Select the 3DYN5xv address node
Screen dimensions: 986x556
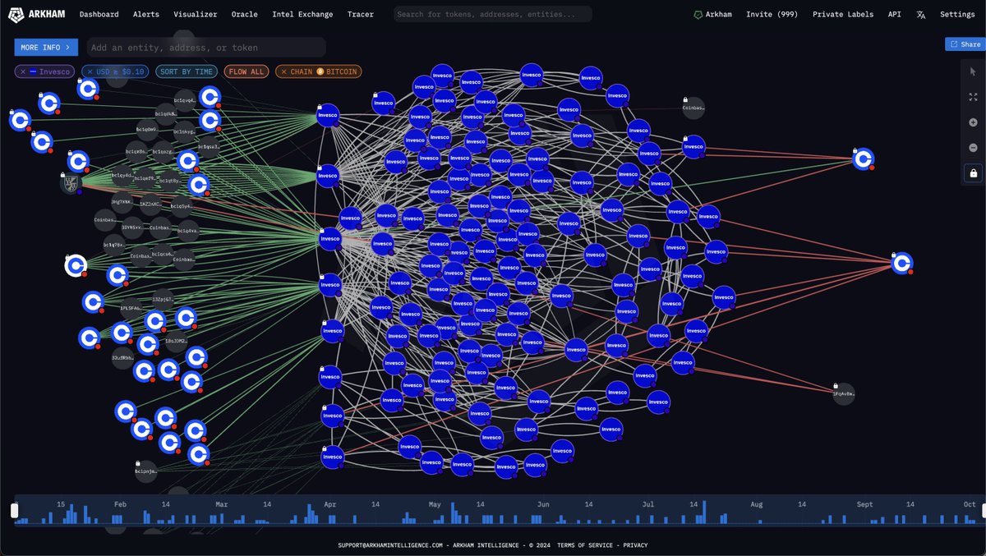[x=131, y=227]
